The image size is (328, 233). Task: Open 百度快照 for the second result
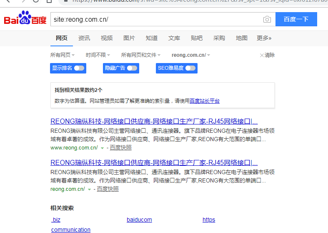(x=108, y=189)
